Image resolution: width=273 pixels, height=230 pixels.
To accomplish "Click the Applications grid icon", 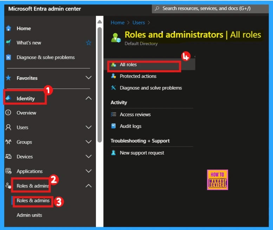I will [8, 171].
